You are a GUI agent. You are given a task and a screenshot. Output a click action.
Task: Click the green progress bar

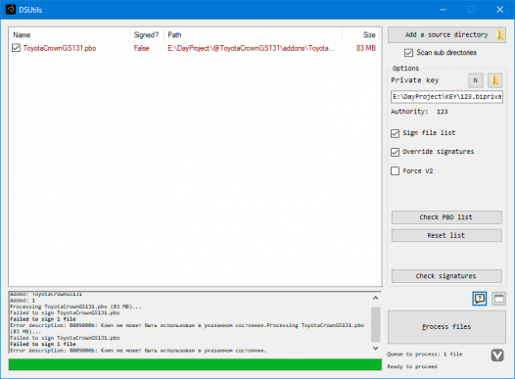[x=195, y=364]
